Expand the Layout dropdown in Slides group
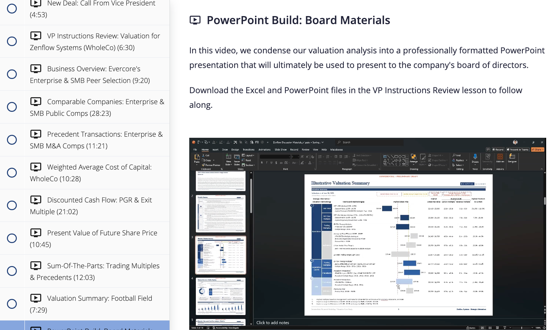 pyautogui.click(x=248, y=155)
